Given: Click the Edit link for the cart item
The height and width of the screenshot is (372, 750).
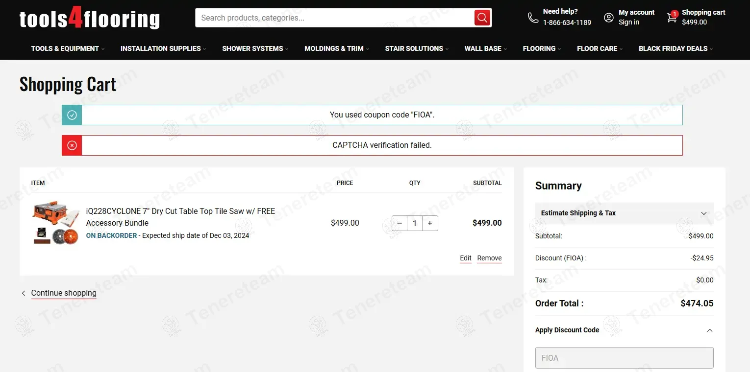Looking at the screenshot, I should point(465,258).
